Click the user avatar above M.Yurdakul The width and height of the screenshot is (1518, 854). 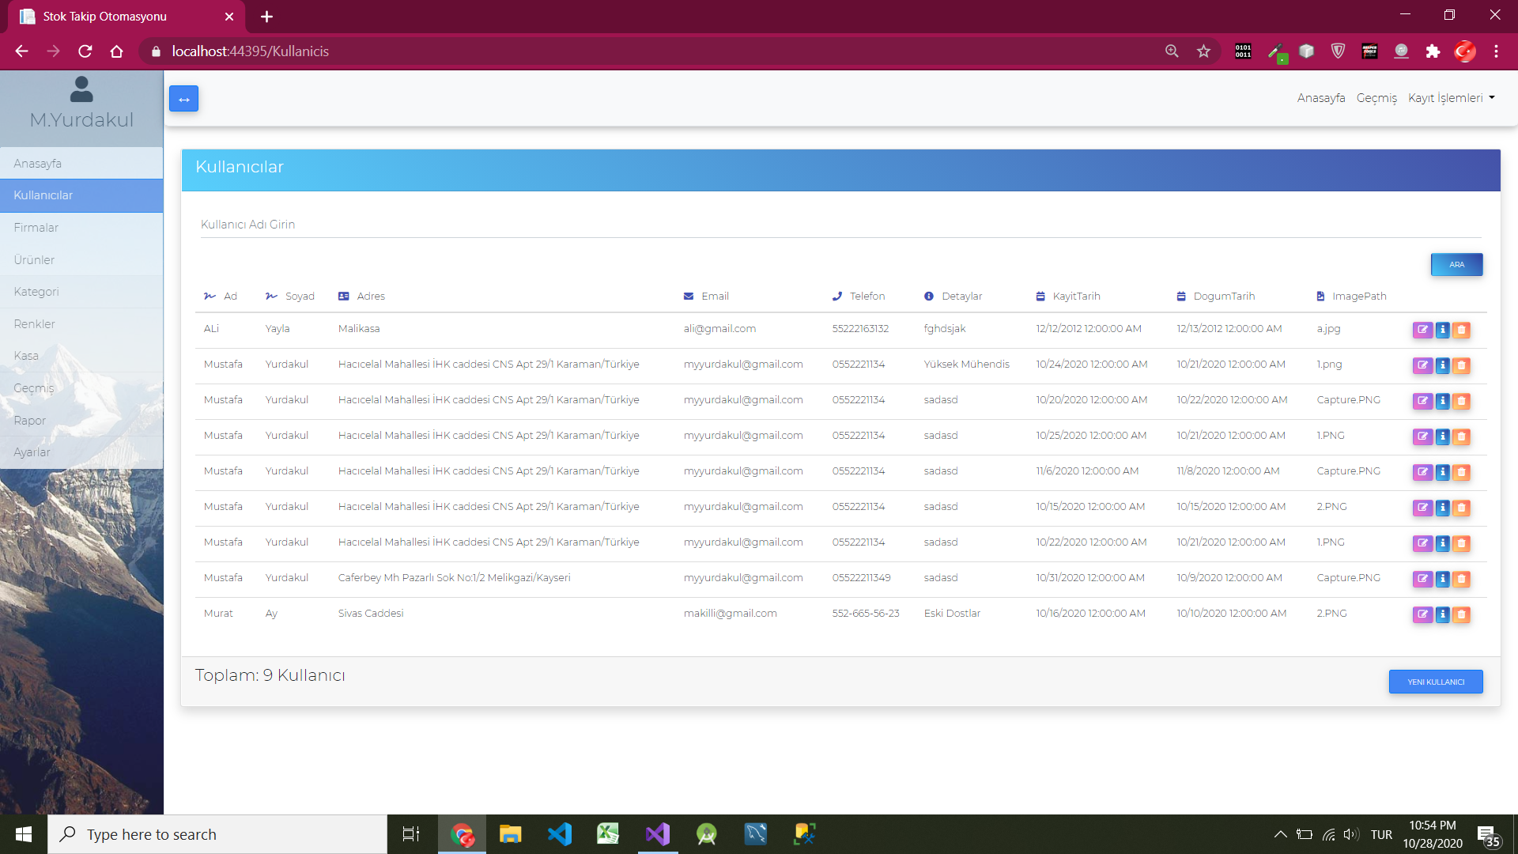81,89
